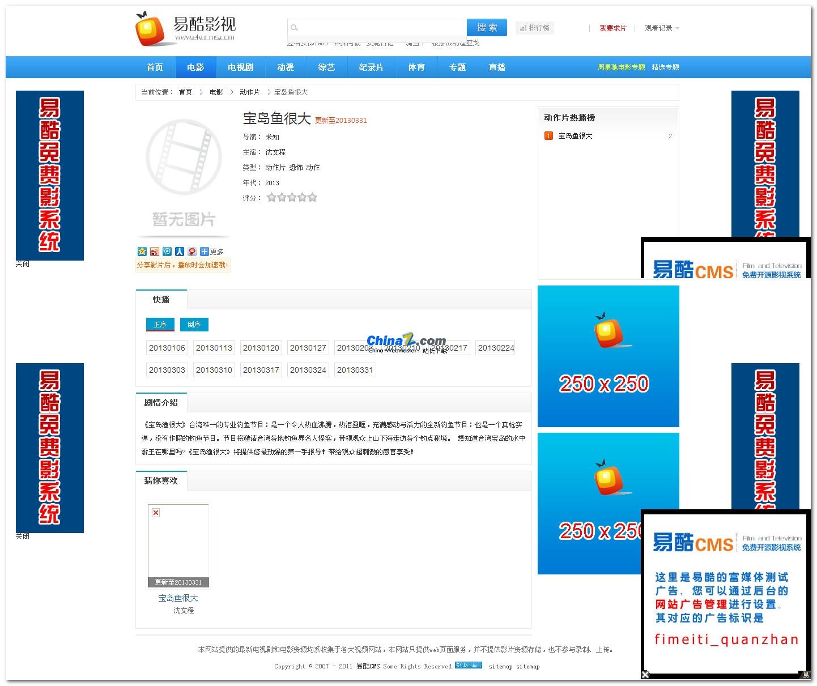Close the lower left side ad via 关闭

(x=23, y=536)
